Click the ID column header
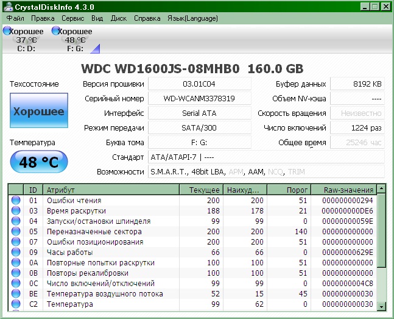 tap(33, 190)
